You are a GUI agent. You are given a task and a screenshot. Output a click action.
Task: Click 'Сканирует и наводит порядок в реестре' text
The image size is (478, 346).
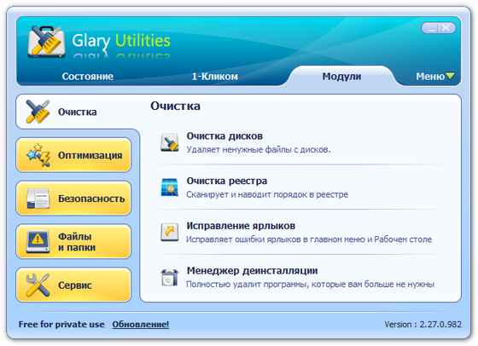[267, 194]
